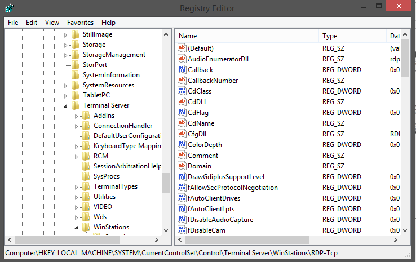Click the AudioEnumeratorDll string value icon

(x=182, y=59)
